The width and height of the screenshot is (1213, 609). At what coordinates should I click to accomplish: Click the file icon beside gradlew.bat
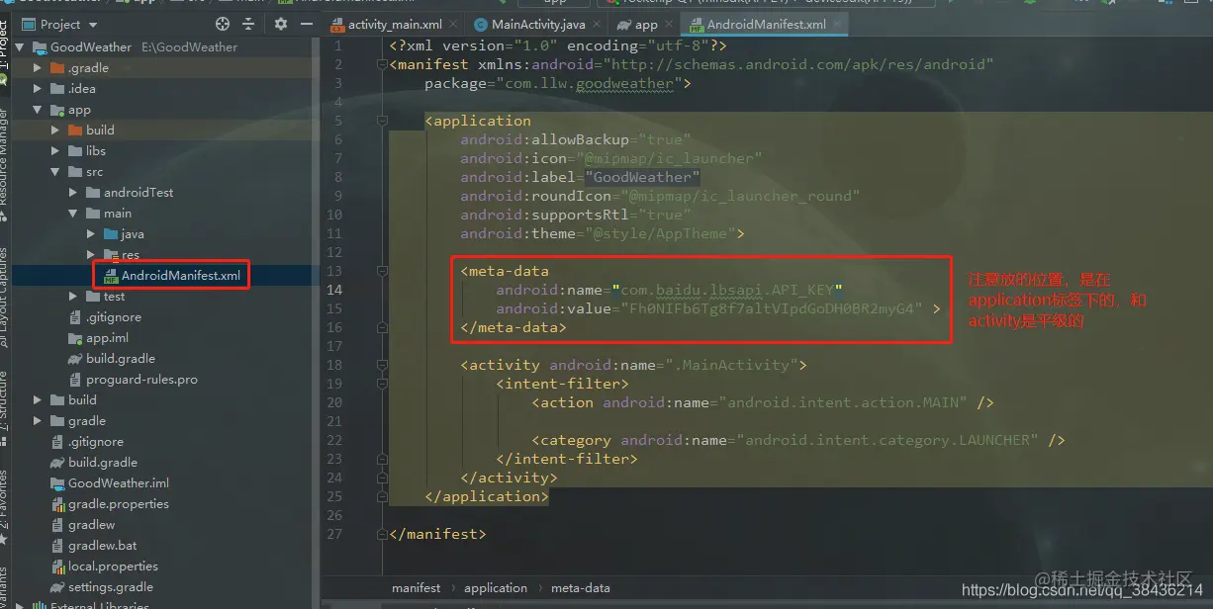point(58,546)
